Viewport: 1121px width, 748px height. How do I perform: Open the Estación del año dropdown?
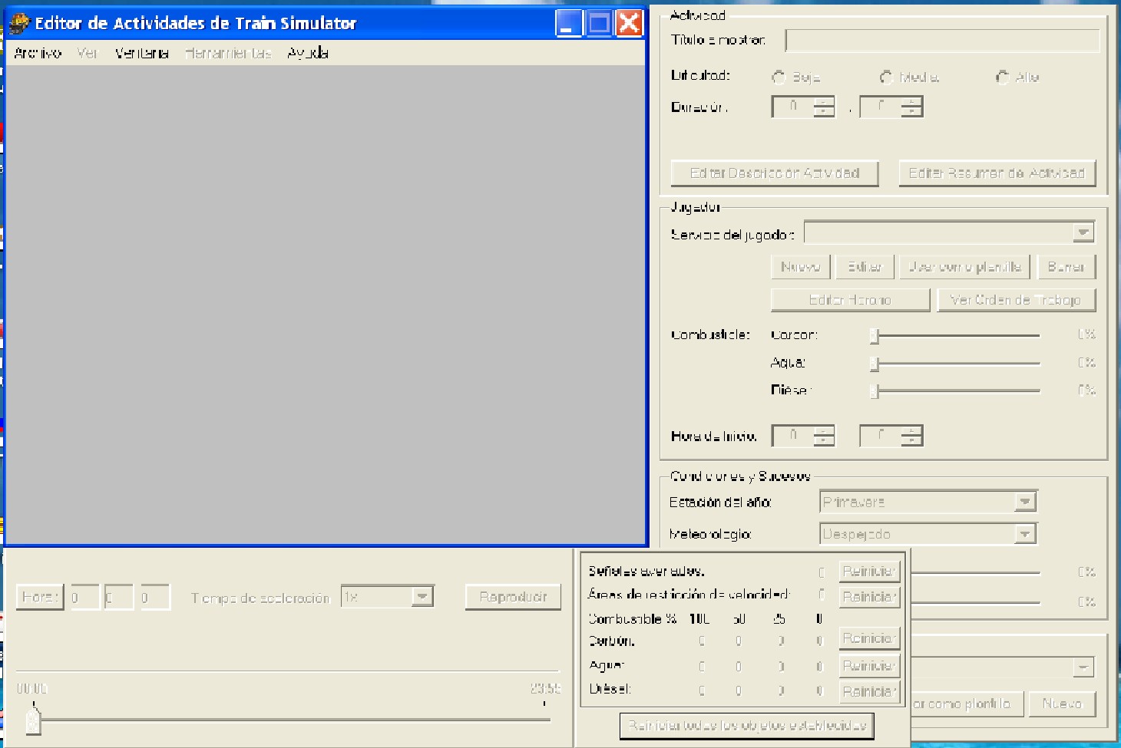(x=1025, y=502)
